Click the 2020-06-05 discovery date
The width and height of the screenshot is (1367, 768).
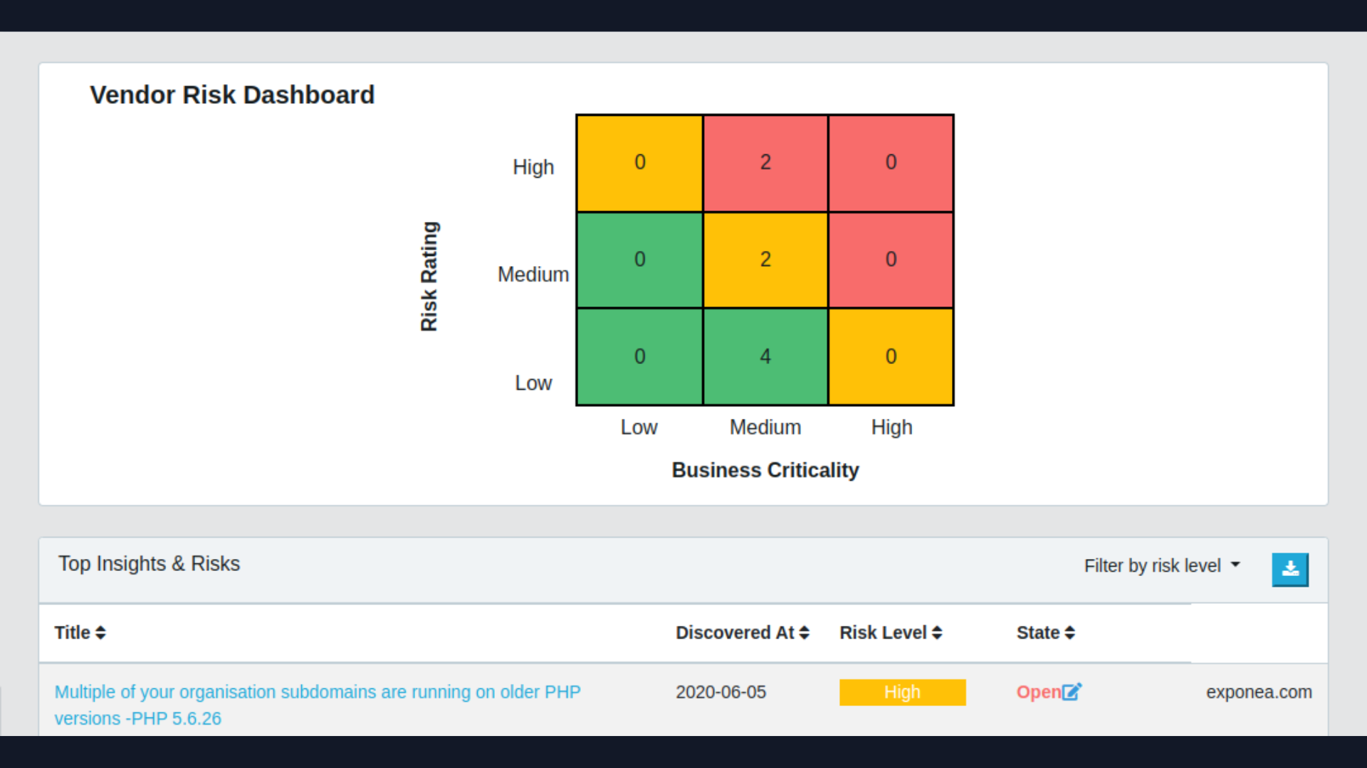[721, 692]
